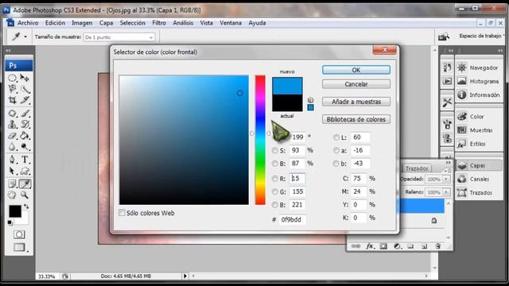Select the Elliptical Marquee tool
This screenshot has height=286, width=509.
click(x=13, y=78)
